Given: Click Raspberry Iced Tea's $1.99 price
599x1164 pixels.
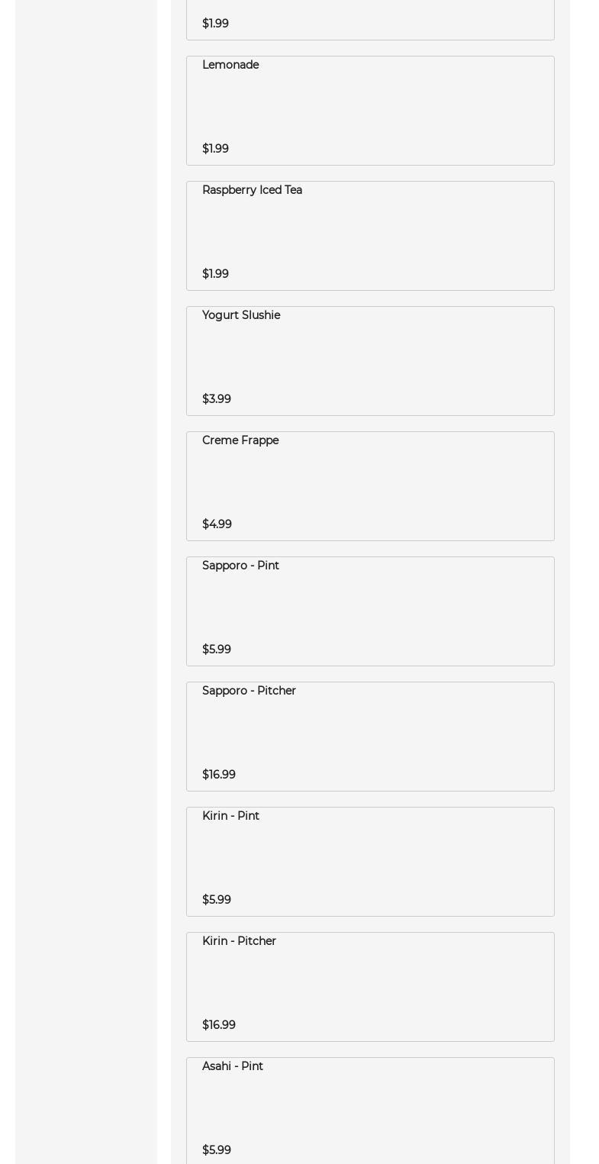Looking at the screenshot, I should 215,274.
